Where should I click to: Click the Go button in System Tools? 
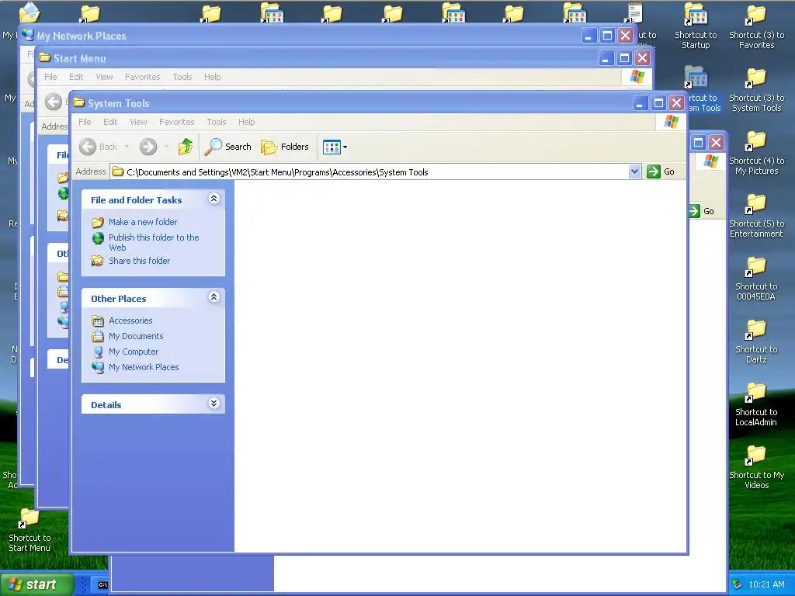tap(661, 172)
